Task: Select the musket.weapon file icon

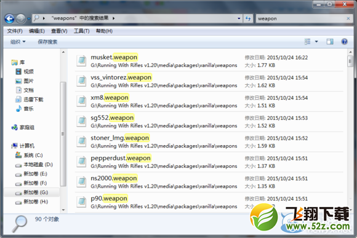Action: click(81, 61)
